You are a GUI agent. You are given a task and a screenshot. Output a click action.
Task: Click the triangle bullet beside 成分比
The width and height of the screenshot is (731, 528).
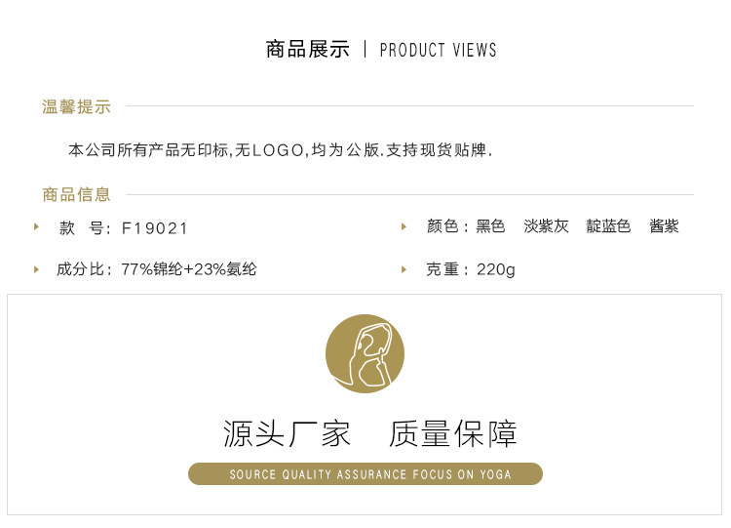click(36, 269)
